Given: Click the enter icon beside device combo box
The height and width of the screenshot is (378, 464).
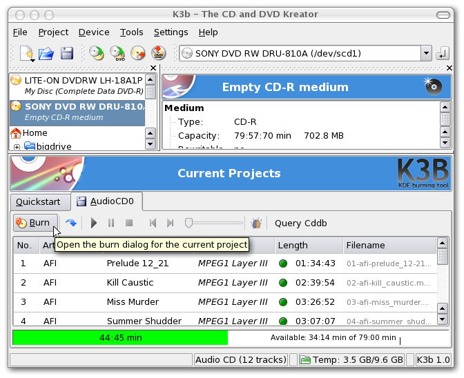Looking at the screenshot, I should (x=443, y=54).
